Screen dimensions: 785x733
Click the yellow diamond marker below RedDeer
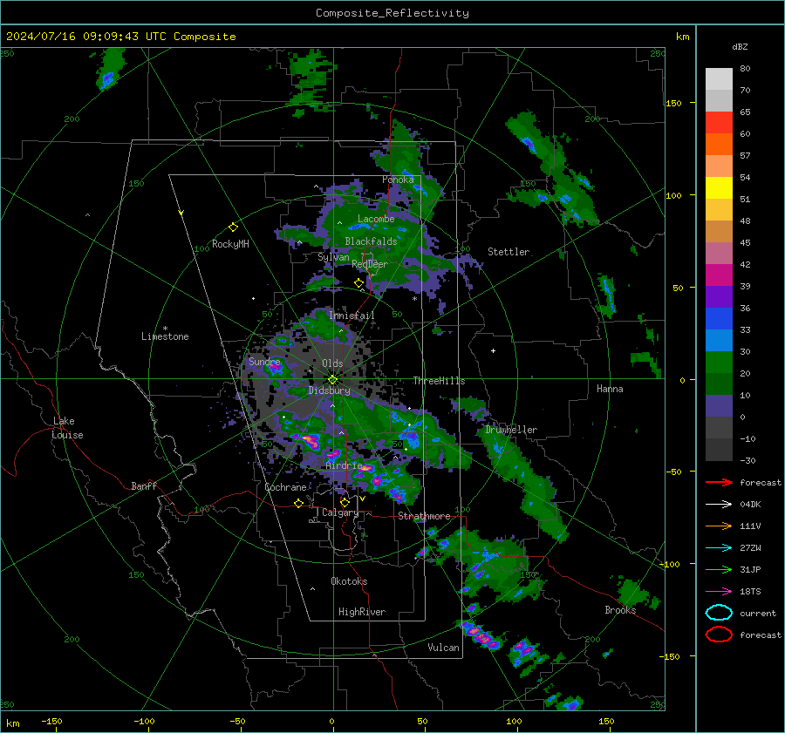click(x=358, y=283)
